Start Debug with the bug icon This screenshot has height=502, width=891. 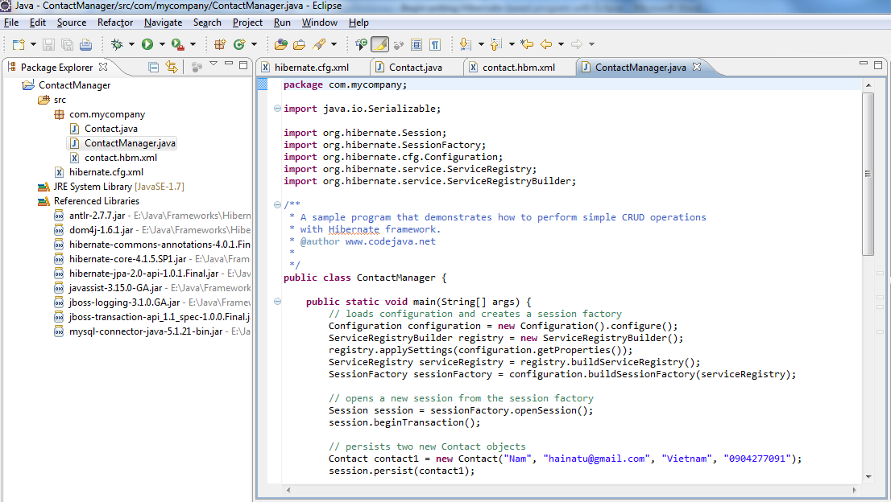[x=117, y=44]
